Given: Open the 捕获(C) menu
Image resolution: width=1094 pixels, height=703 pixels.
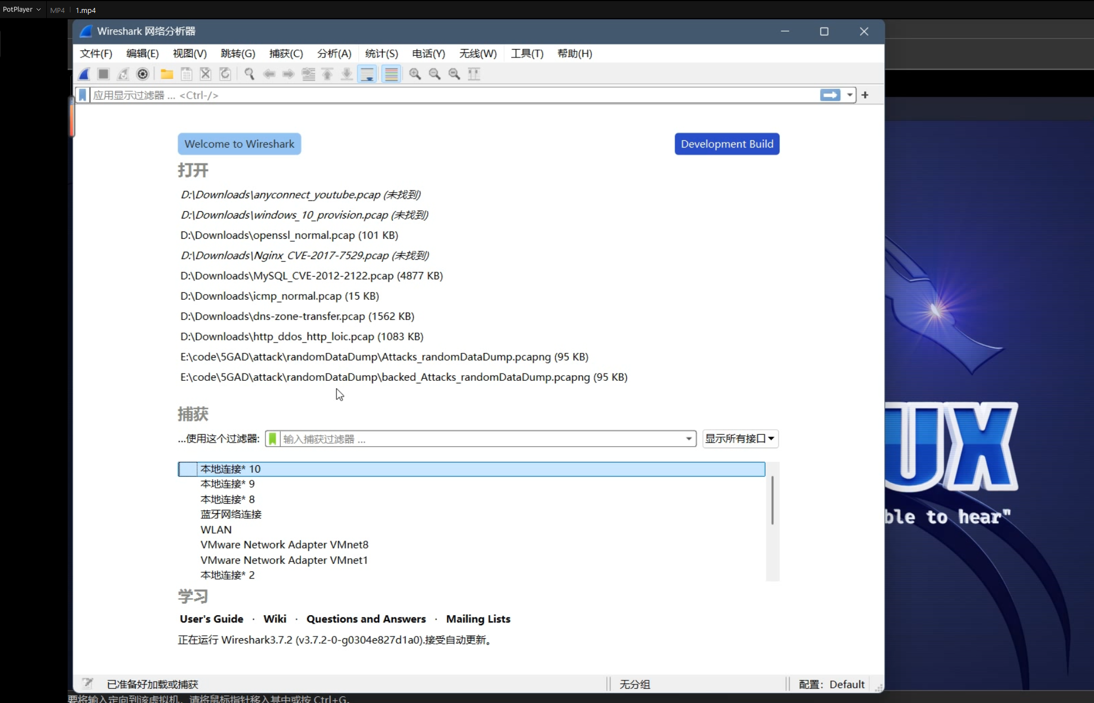Looking at the screenshot, I should 286,54.
